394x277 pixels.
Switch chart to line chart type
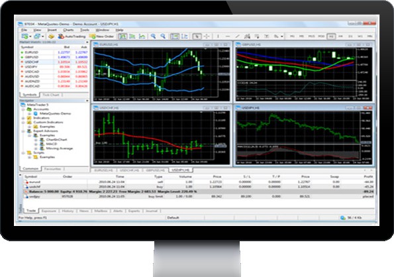coord(142,36)
